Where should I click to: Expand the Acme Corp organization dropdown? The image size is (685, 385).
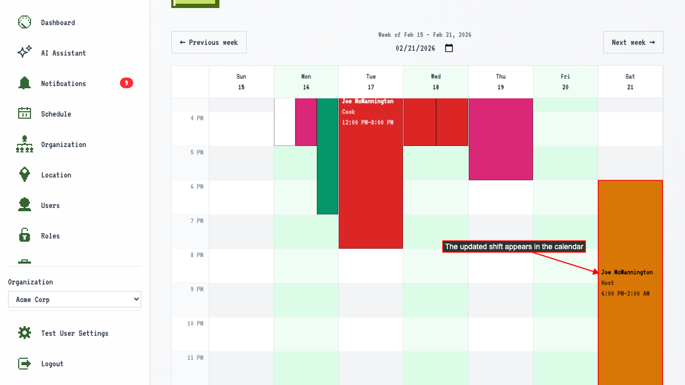pos(74,299)
